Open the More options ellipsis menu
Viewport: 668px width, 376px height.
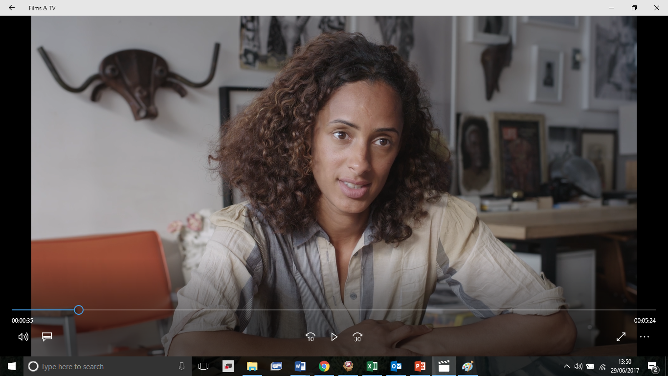click(x=644, y=337)
